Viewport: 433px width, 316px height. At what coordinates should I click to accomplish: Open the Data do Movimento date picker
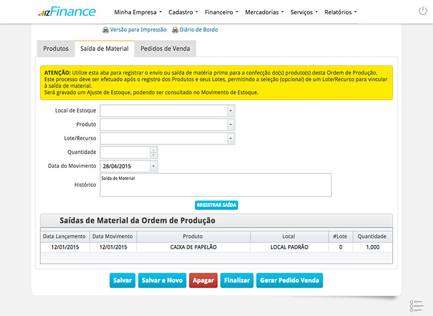pyautogui.click(x=153, y=166)
